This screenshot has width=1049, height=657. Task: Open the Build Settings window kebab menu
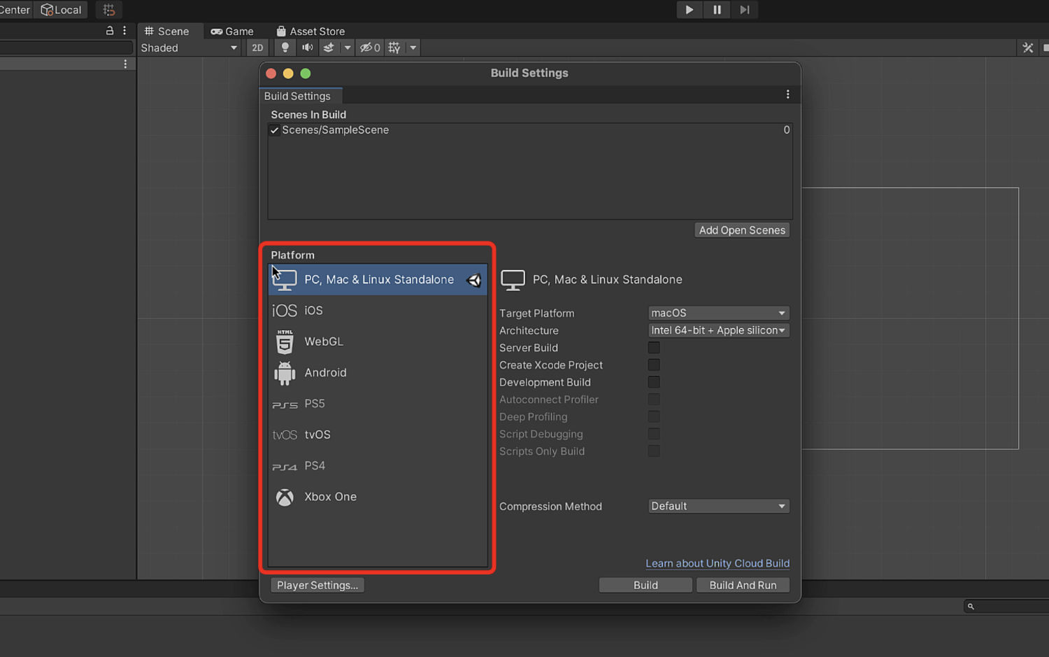coord(787,94)
